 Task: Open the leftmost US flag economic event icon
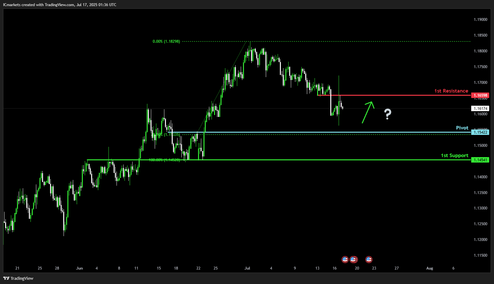point(345,259)
